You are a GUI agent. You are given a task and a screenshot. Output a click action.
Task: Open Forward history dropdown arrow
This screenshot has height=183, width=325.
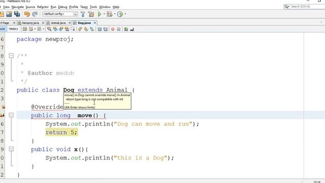(43, 29)
